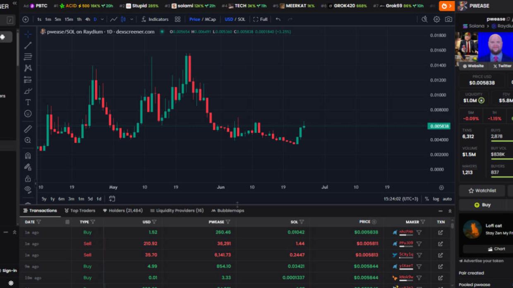
Task: Select the trend line drawing tool
Action: (x=28, y=45)
